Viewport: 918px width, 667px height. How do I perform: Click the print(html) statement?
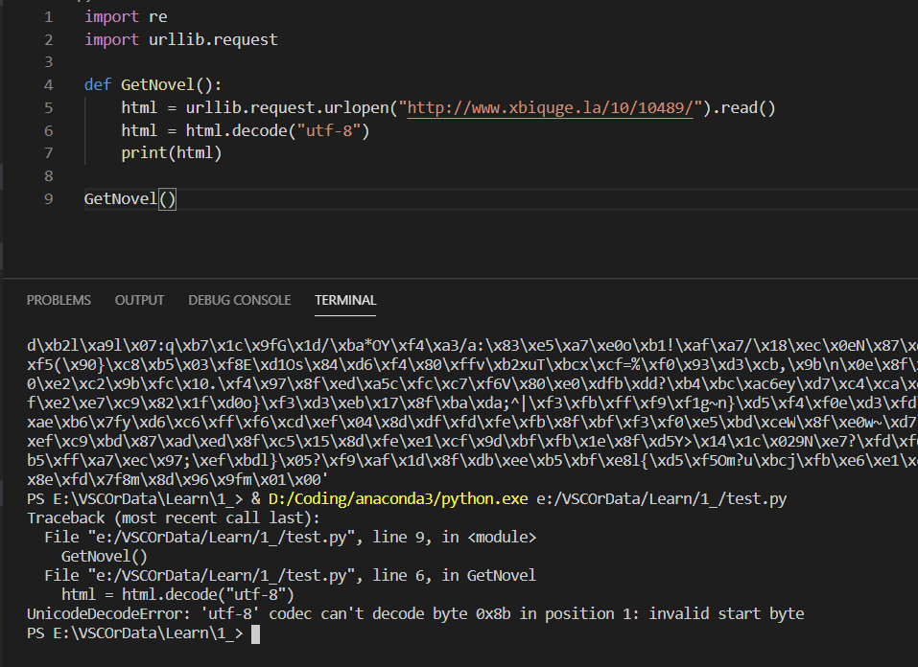(172, 153)
